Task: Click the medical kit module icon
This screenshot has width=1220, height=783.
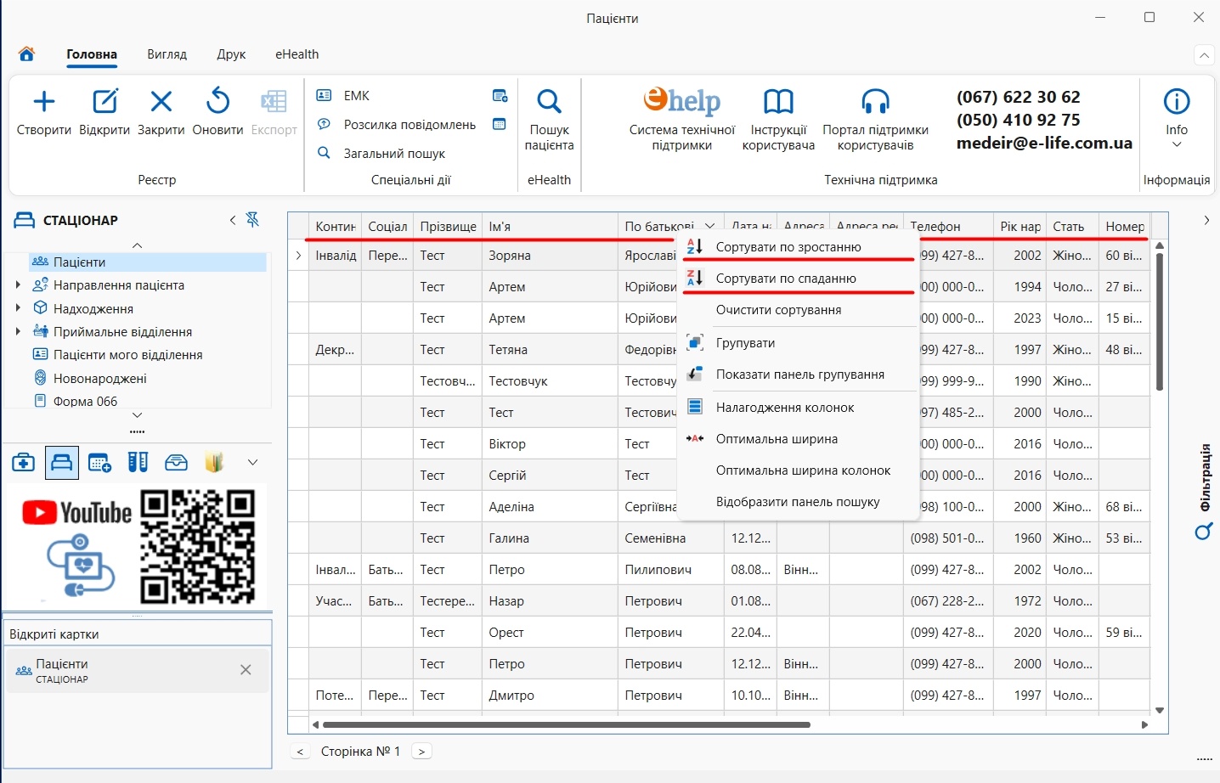Action: 24,463
